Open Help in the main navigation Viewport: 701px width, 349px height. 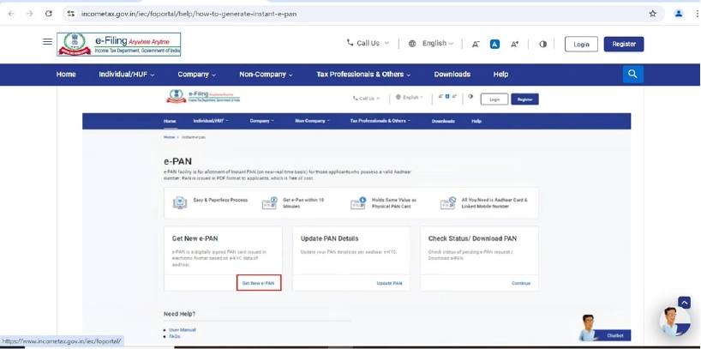coord(500,75)
